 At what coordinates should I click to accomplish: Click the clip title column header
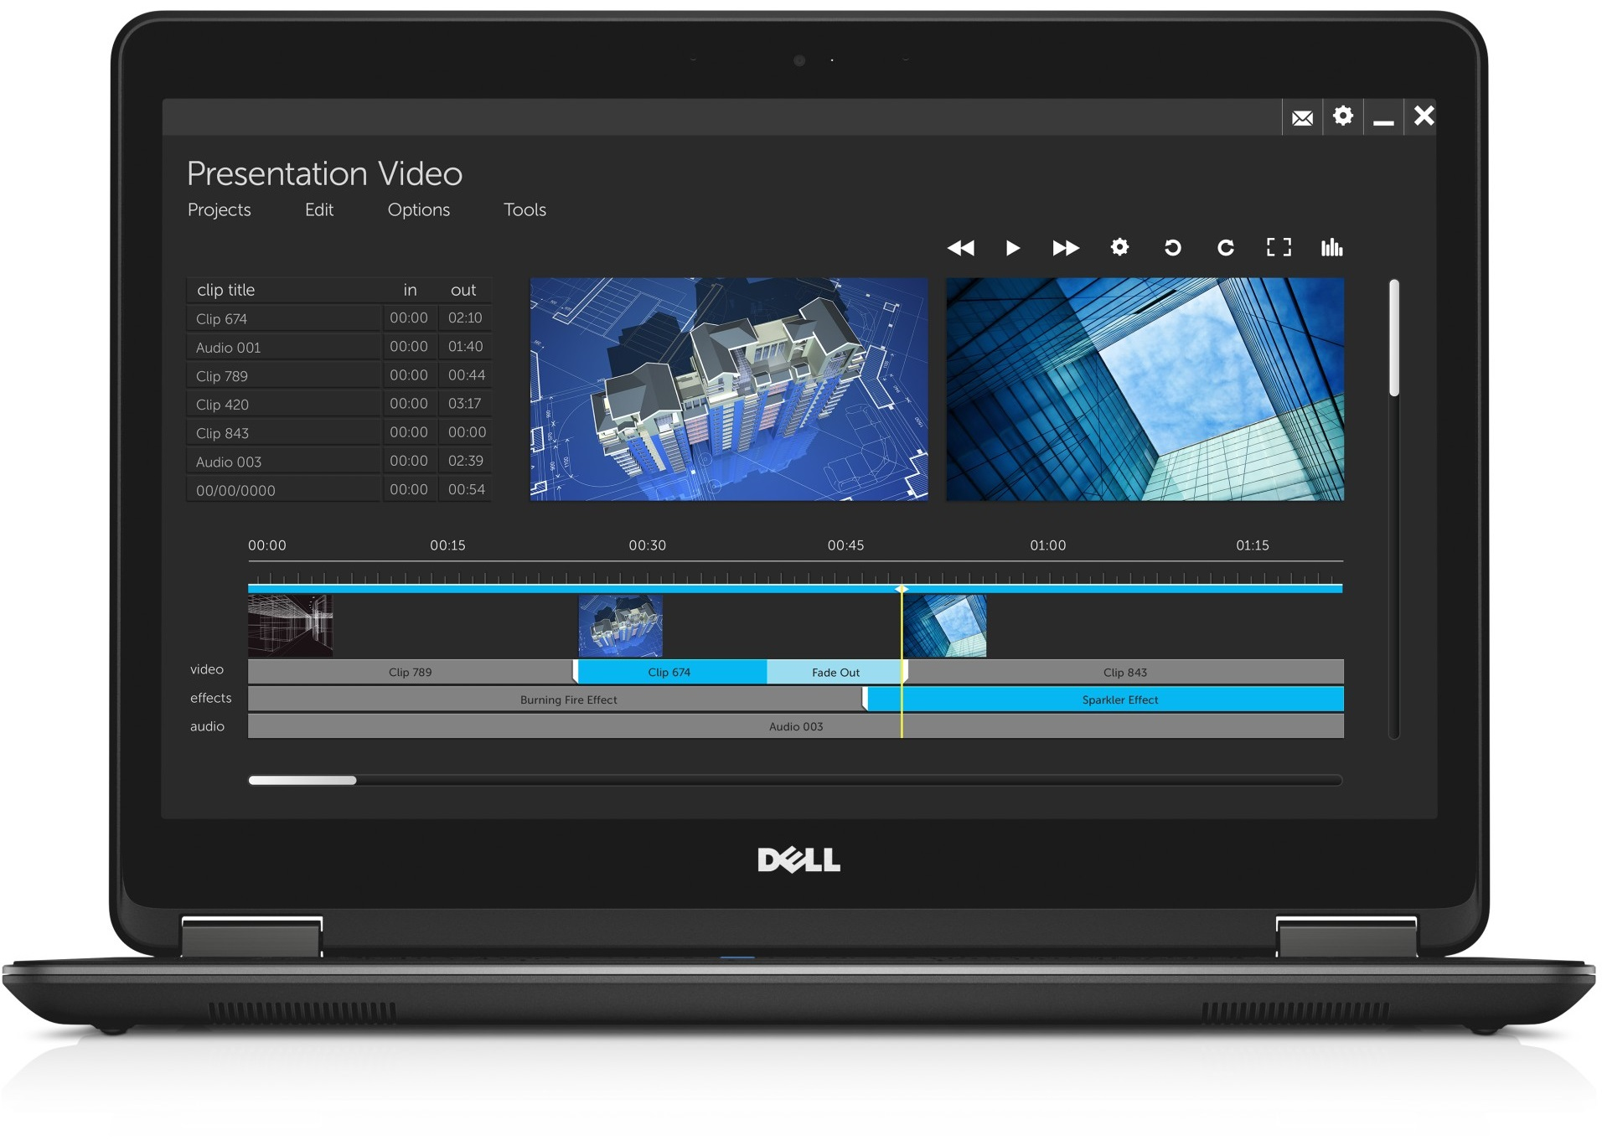(x=225, y=290)
